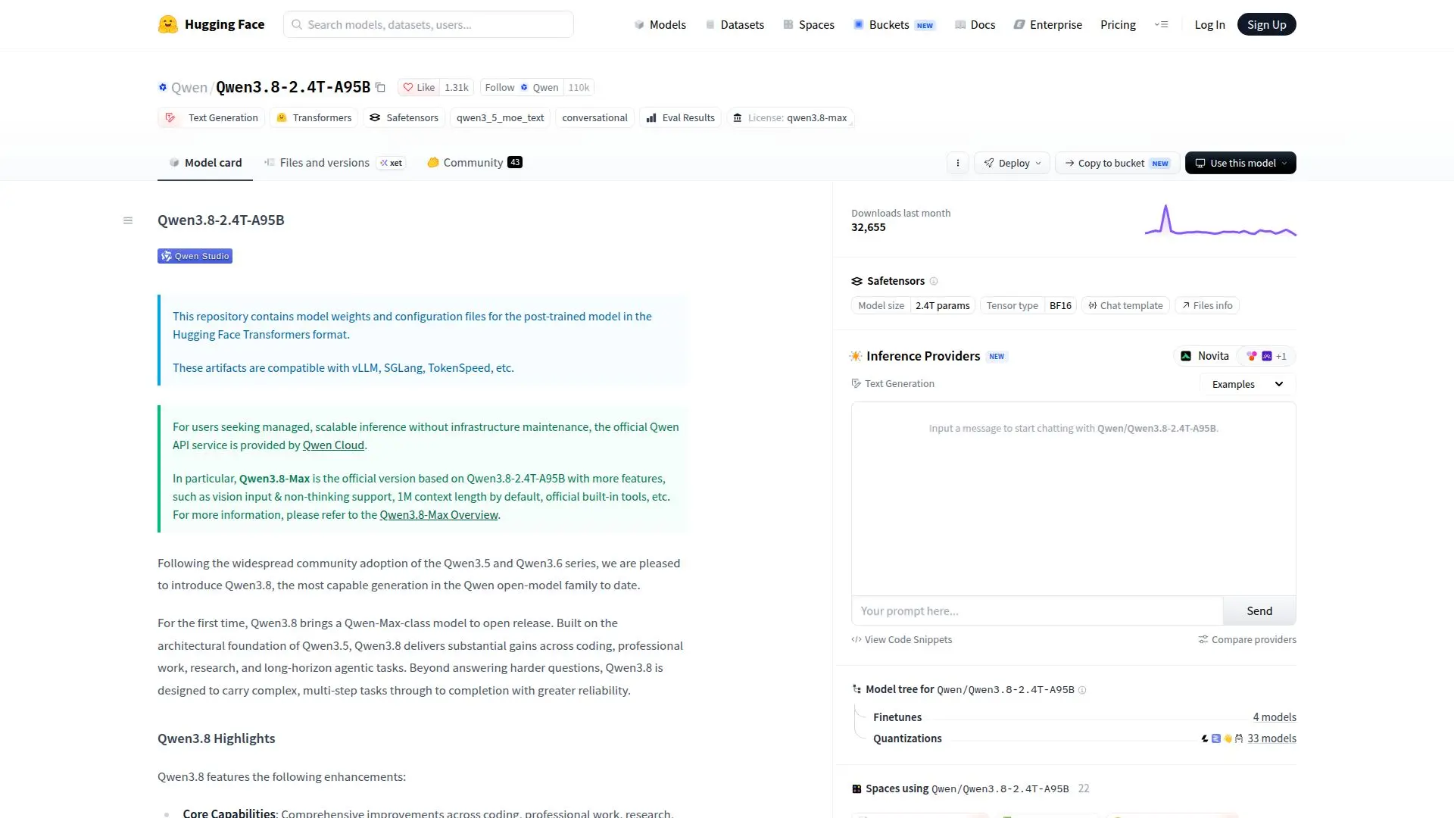Click the Safetensors info icon
This screenshot has width=1454, height=818.
934,281
